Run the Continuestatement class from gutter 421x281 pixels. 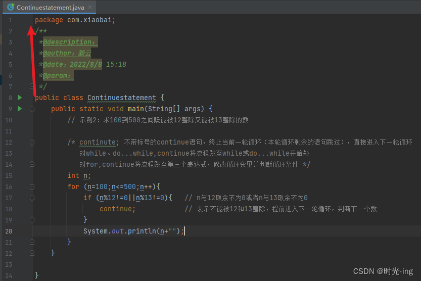(x=20, y=98)
